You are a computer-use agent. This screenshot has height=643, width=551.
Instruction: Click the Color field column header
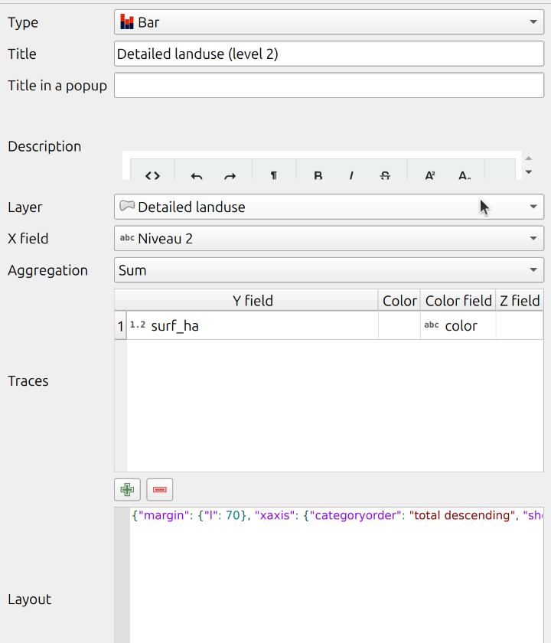[458, 301]
